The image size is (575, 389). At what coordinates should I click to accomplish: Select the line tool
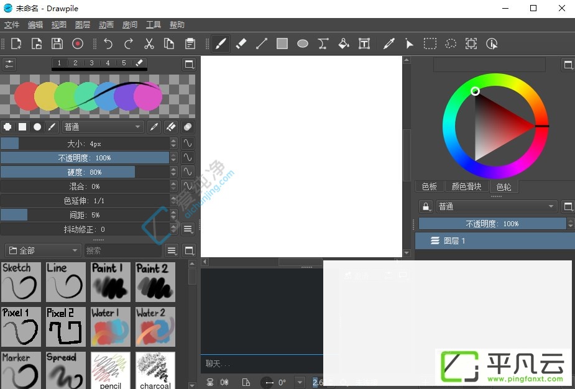click(x=262, y=43)
